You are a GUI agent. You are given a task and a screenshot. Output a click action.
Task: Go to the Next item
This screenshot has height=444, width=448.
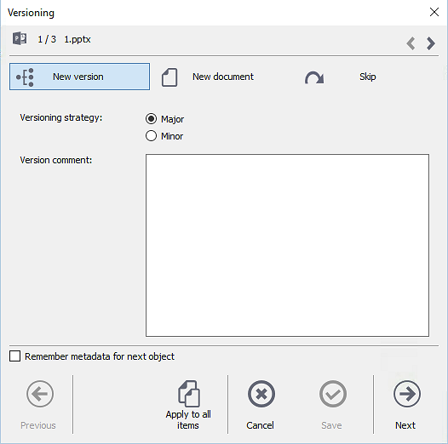click(x=406, y=394)
